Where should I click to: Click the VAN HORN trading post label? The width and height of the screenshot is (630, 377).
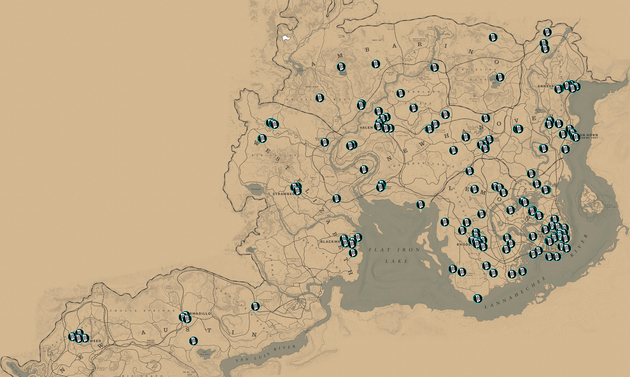coord(588,137)
